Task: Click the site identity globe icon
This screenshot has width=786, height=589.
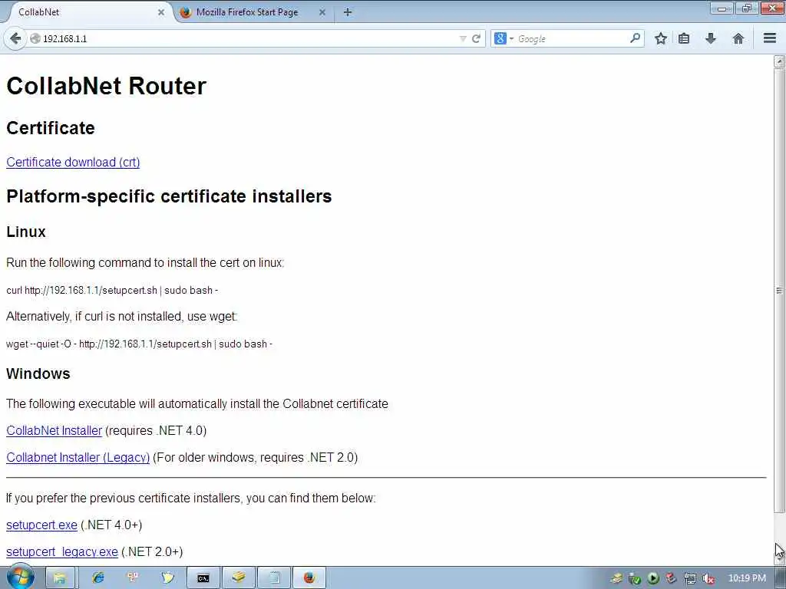Action: coord(35,38)
